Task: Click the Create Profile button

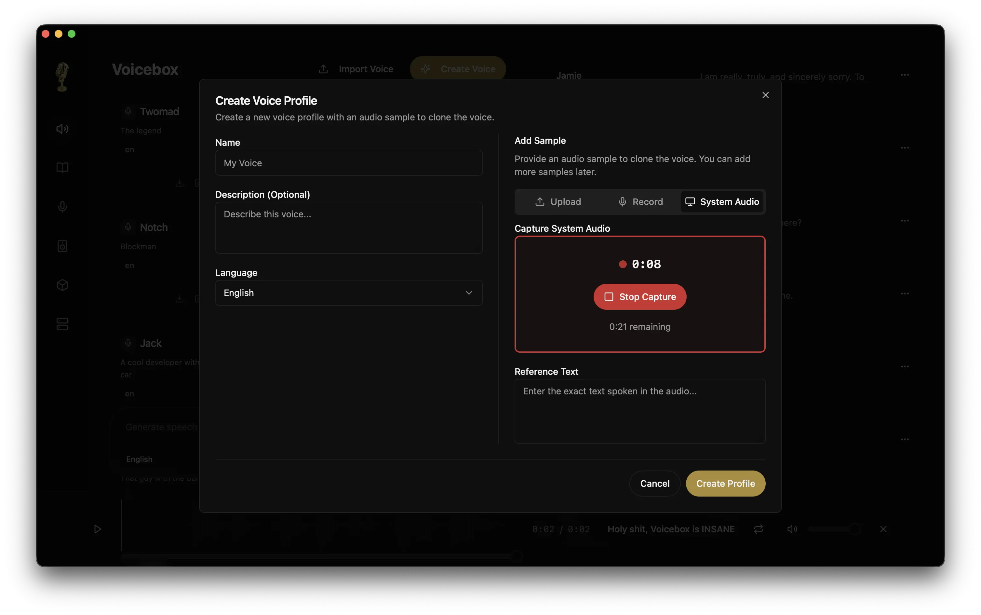Action: [x=725, y=483]
